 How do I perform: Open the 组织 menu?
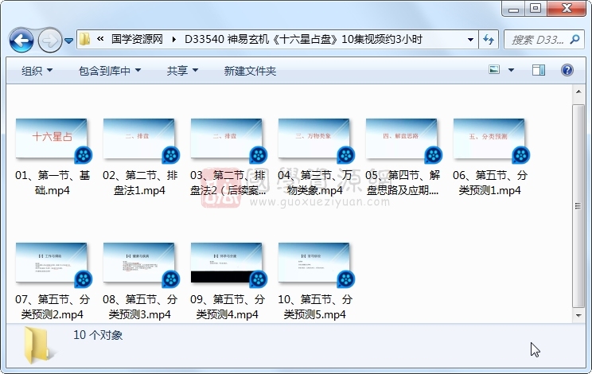(37, 71)
